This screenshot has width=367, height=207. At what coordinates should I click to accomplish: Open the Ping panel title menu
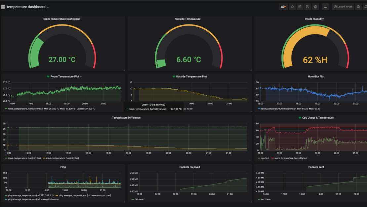click(63, 167)
